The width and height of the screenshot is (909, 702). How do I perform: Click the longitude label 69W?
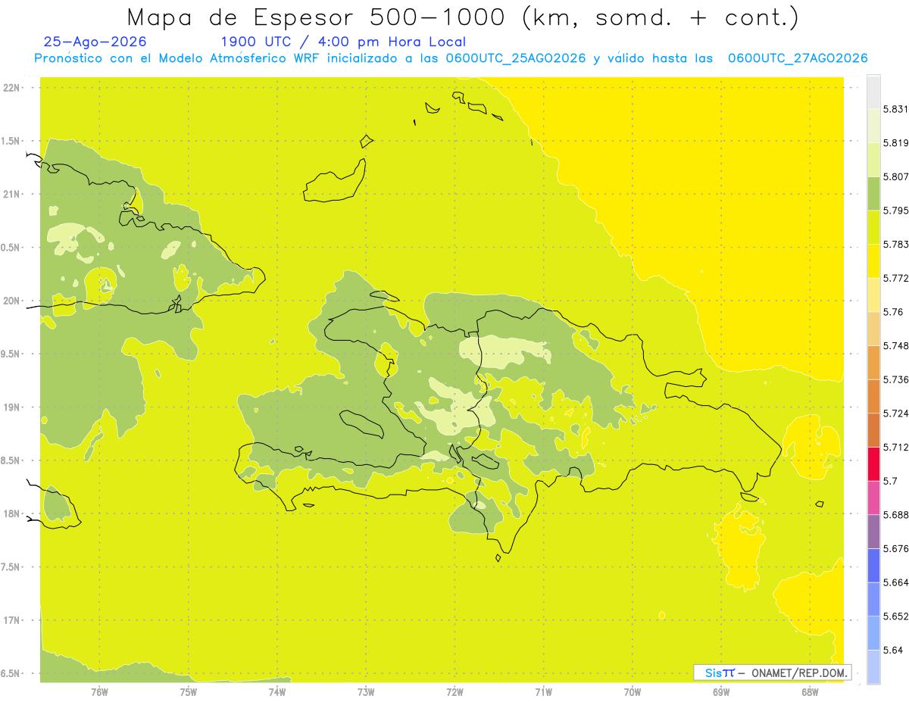[721, 691]
